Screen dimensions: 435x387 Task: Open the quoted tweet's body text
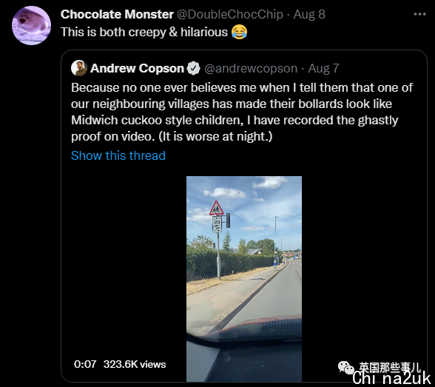tap(242, 112)
